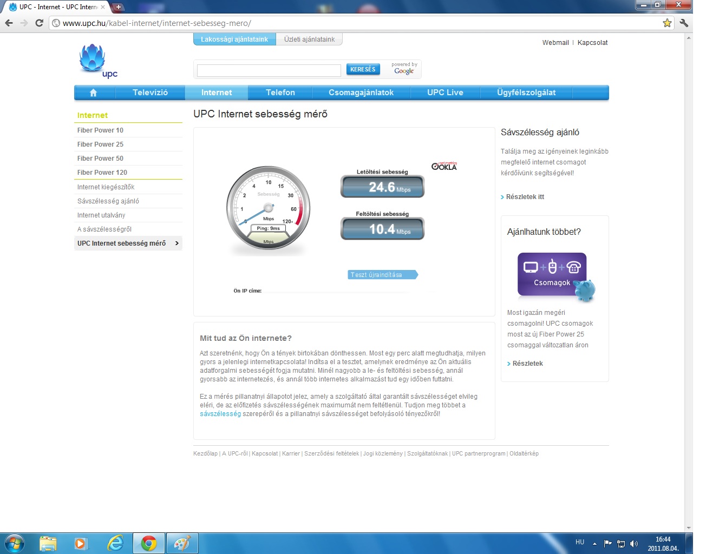The width and height of the screenshot is (706, 554).
Task: Click the Részletek itt link
Action: tap(525, 197)
